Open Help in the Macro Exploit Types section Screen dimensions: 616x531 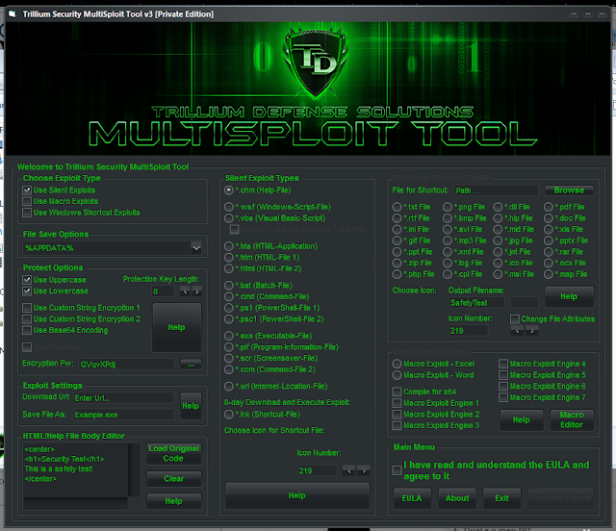[x=522, y=419]
